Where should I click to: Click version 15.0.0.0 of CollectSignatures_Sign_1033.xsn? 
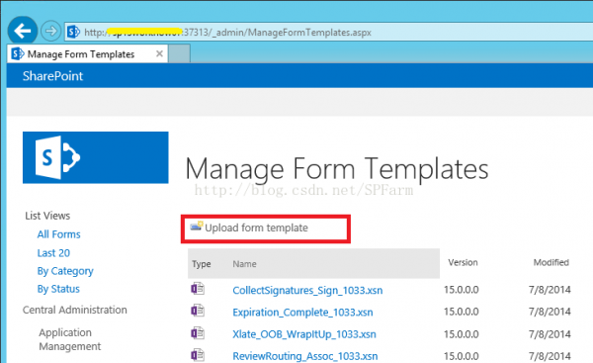click(x=461, y=290)
